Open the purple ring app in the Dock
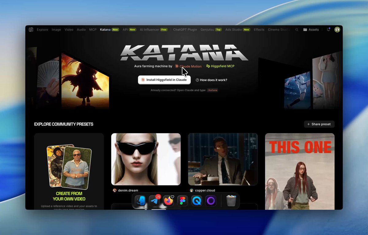This screenshot has height=235, width=368. click(x=211, y=201)
